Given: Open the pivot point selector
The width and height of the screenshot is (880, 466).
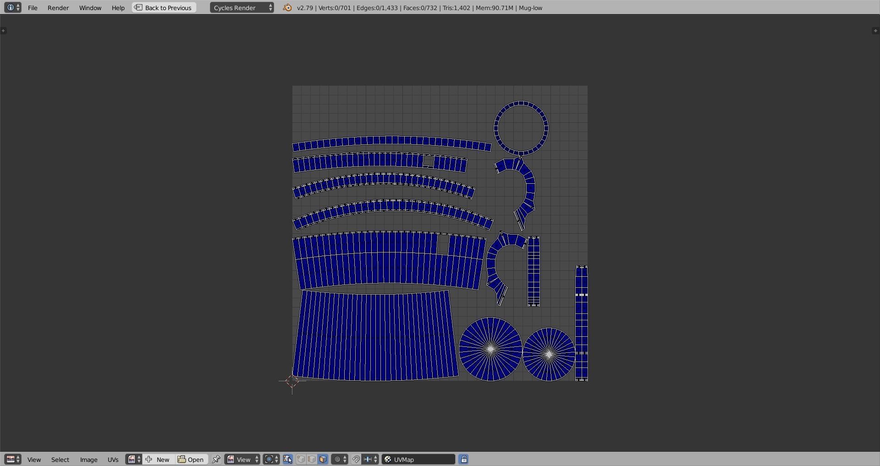Looking at the screenshot, I should (x=271, y=460).
